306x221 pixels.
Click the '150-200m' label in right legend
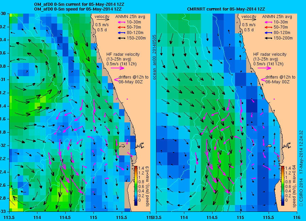tap(283, 38)
